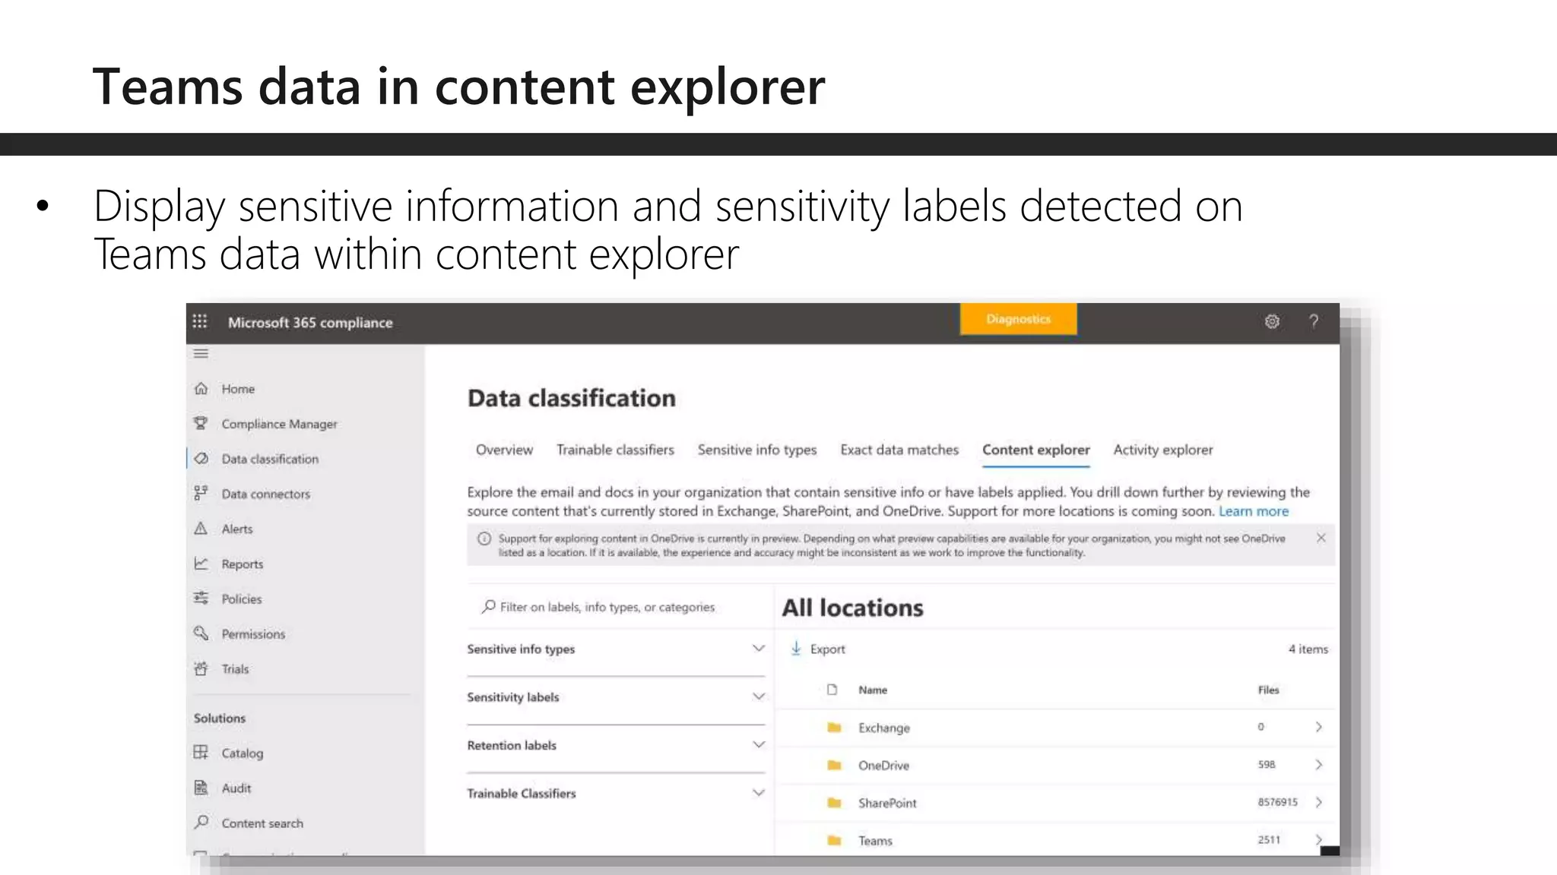Image resolution: width=1557 pixels, height=875 pixels.
Task: Expand Sensitivity labels section
Action: coord(758,697)
